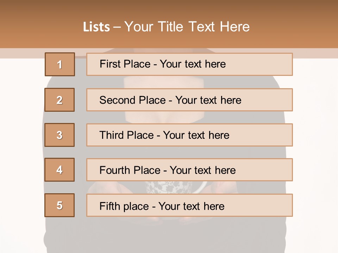Click the "Fourth Place - Your text here" box
The height and width of the screenshot is (253, 338).
tap(189, 170)
